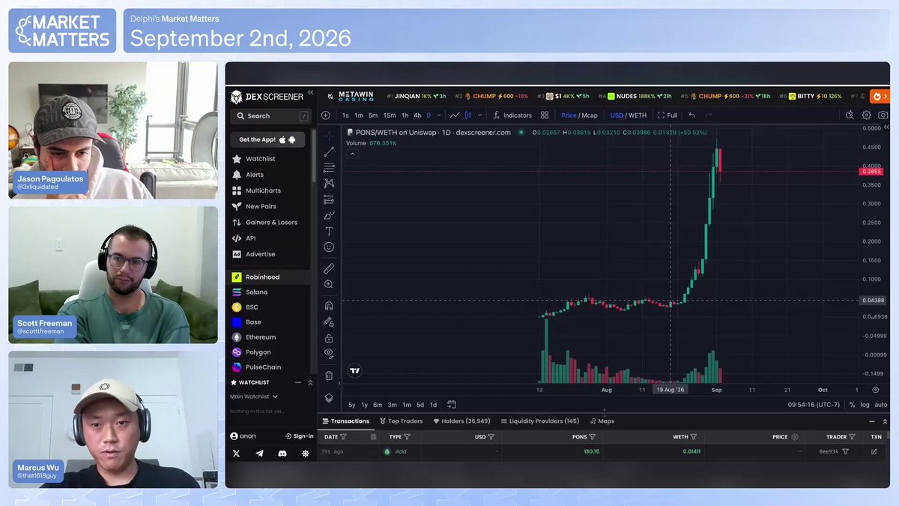The image size is (899, 506).
Task: Open the forecasting and measurement tools
Action: point(329,199)
